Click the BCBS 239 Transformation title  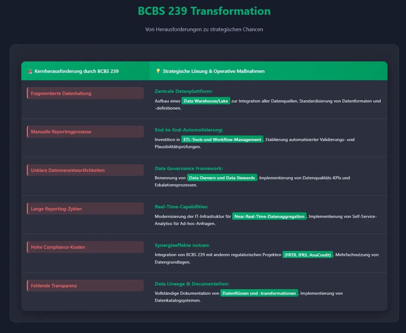click(x=204, y=11)
